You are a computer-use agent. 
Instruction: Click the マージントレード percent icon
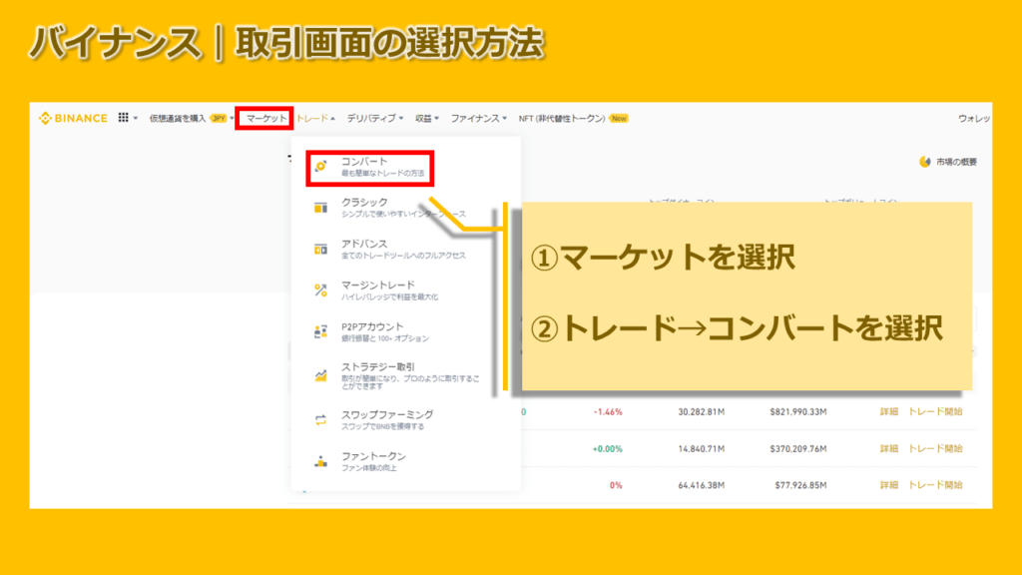[x=320, y=290]
